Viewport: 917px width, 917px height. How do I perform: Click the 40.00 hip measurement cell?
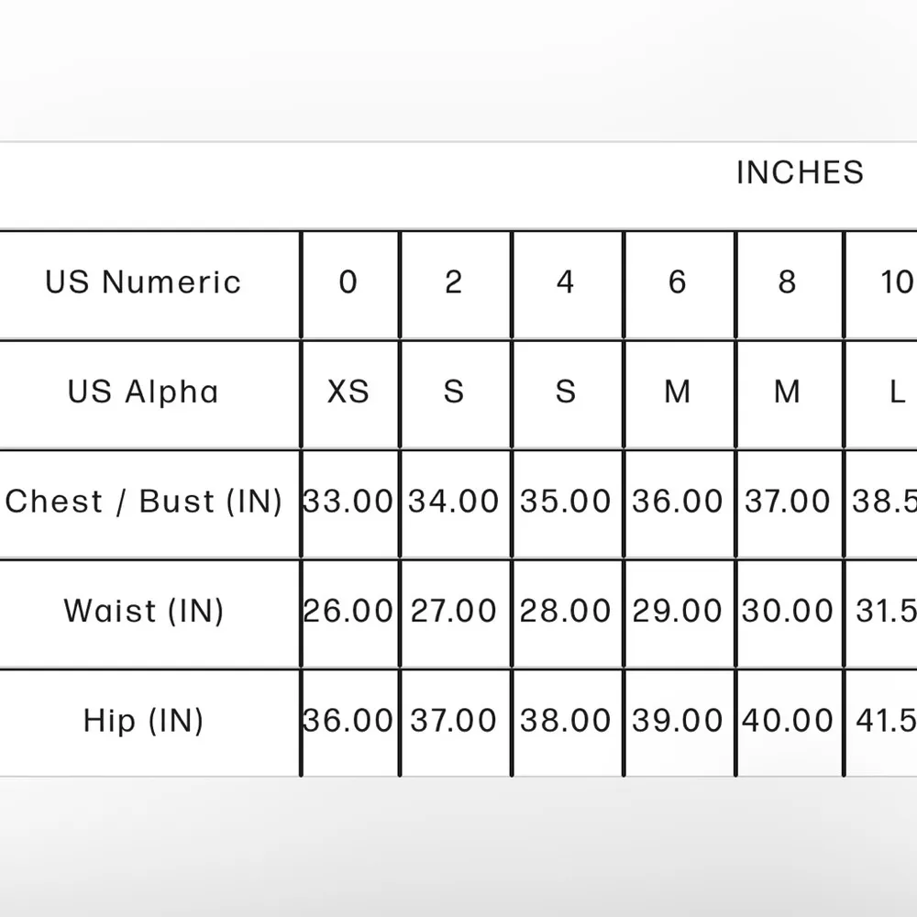point(788,721)
